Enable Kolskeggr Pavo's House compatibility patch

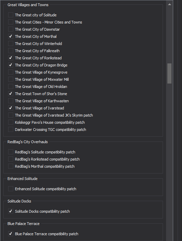point(11,122)
